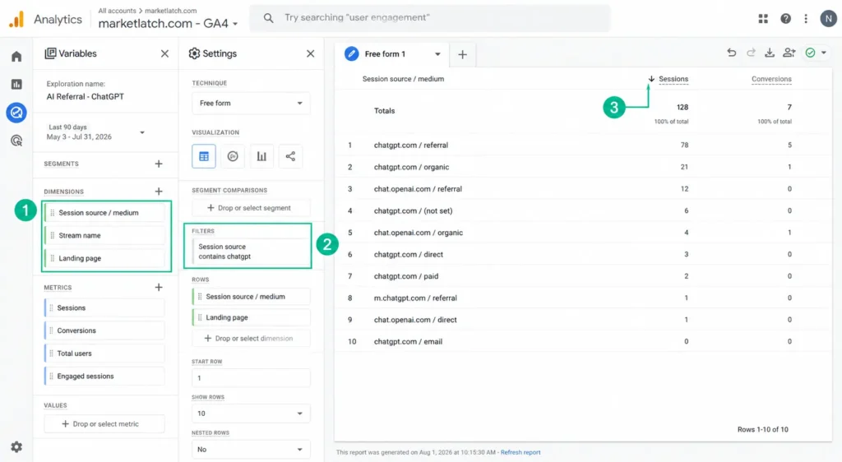Click the m.chatgpt.com / referral row
Viewport: 842px width, 462px height.
583,298
